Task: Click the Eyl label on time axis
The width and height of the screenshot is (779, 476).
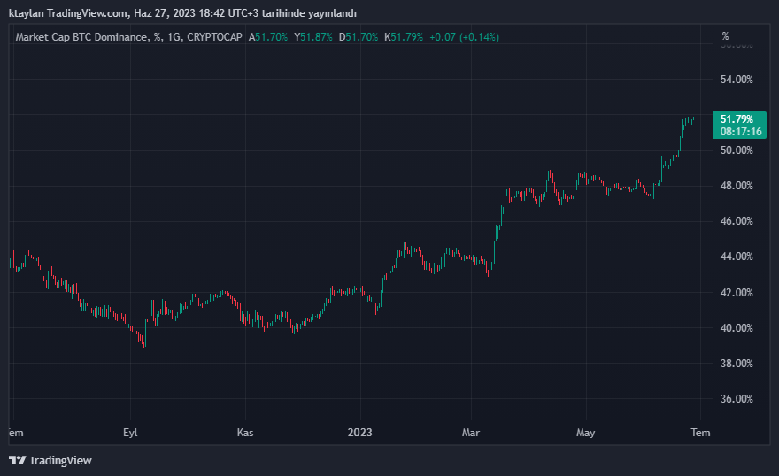Action: (130, 433)
